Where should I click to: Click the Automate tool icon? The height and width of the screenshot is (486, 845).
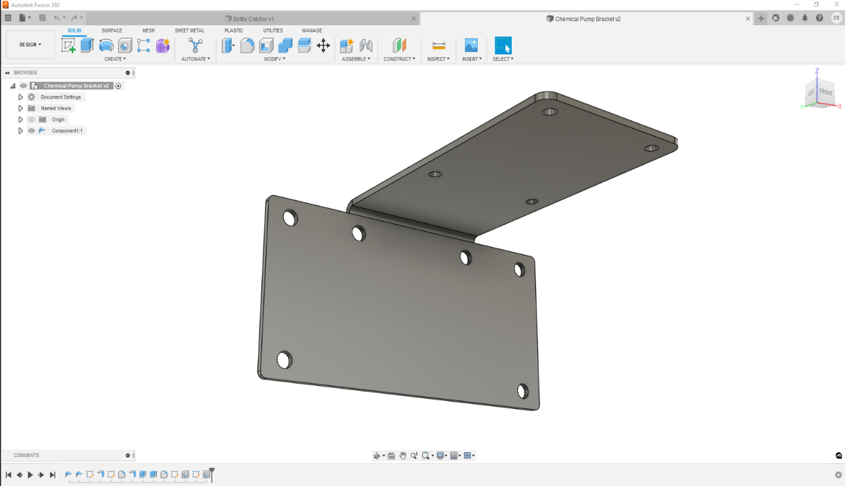[x=195, y=45]
